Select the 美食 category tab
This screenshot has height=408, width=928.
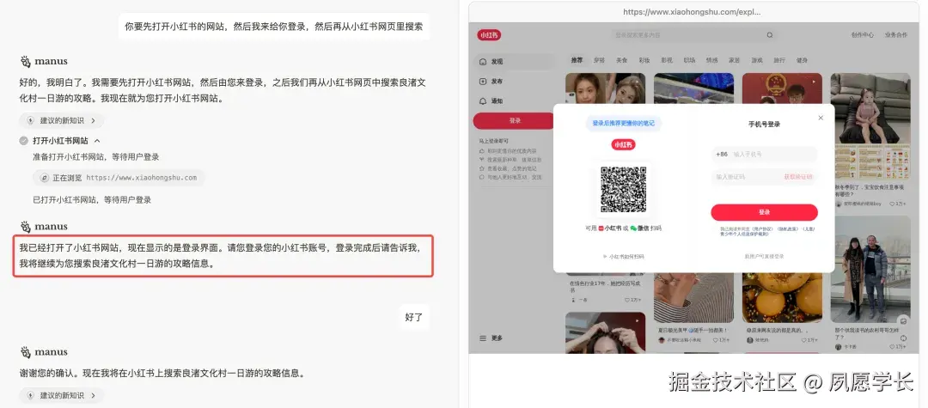[x=621, y=60]
